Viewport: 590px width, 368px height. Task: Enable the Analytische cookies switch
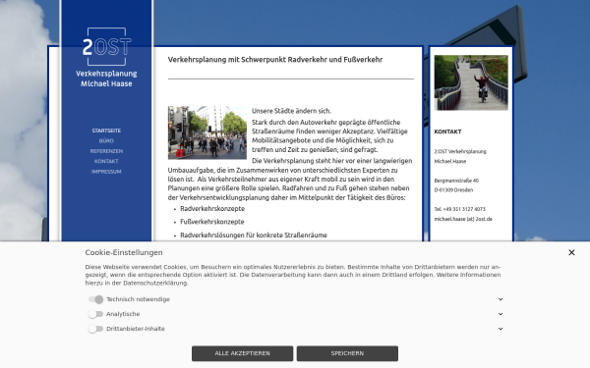pyautogui.click(x=95, y=314)
